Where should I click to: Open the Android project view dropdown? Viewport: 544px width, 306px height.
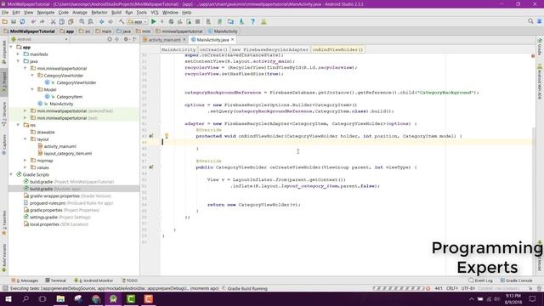click(x=39, y=39)
